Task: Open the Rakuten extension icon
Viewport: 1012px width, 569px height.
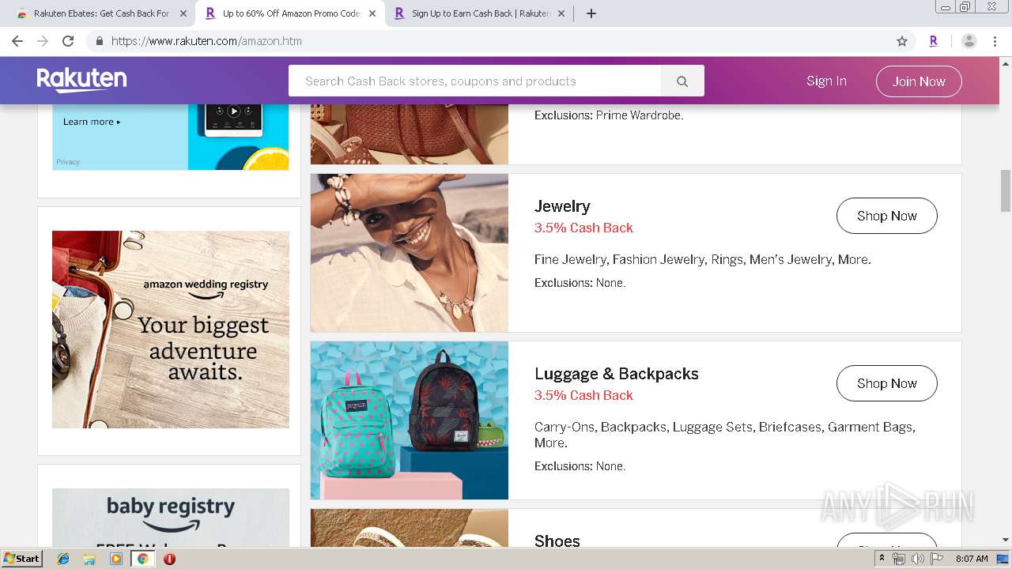Action: point(934,41)
